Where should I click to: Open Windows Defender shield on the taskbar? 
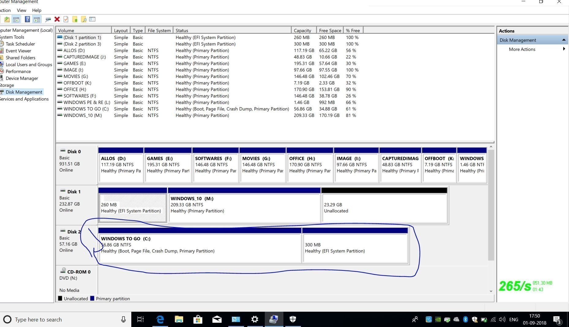point(293,319)
